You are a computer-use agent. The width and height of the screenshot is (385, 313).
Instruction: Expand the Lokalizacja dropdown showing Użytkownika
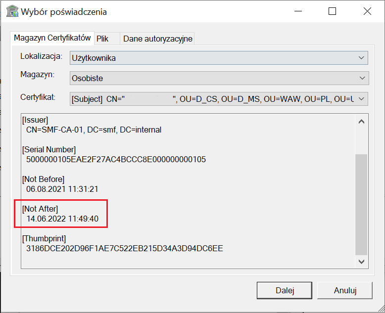(219, 58)
